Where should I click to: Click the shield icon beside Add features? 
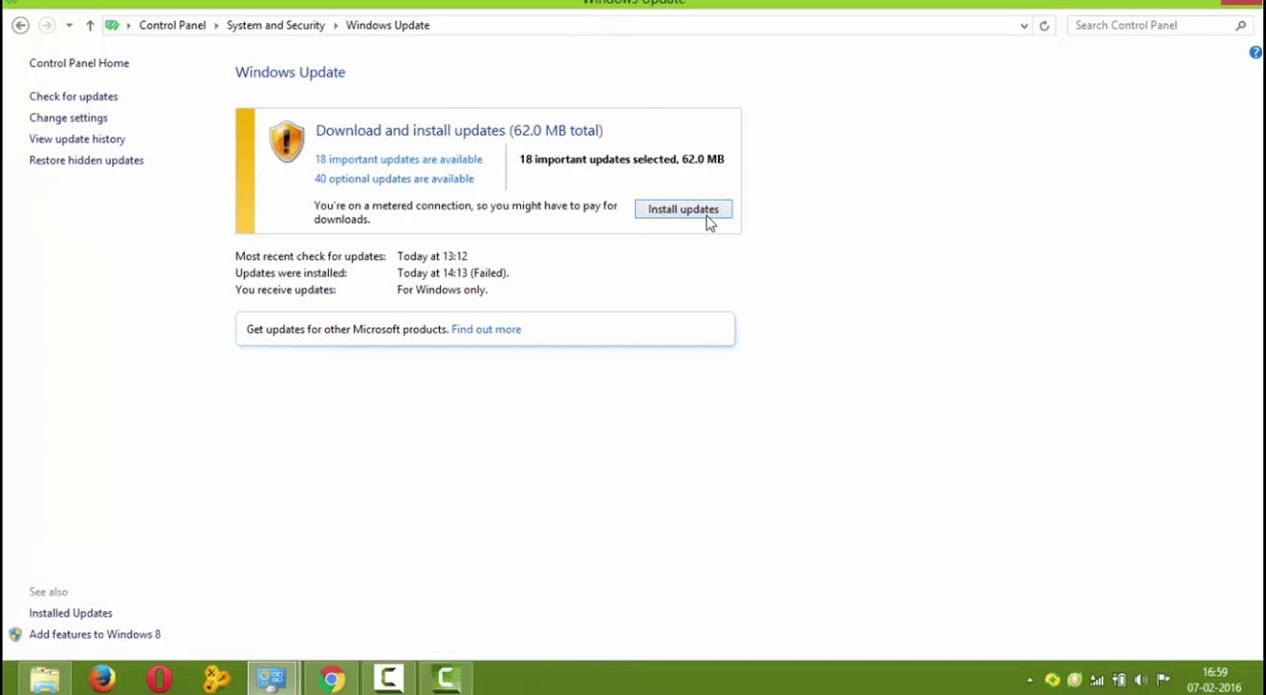coord(15,634)
